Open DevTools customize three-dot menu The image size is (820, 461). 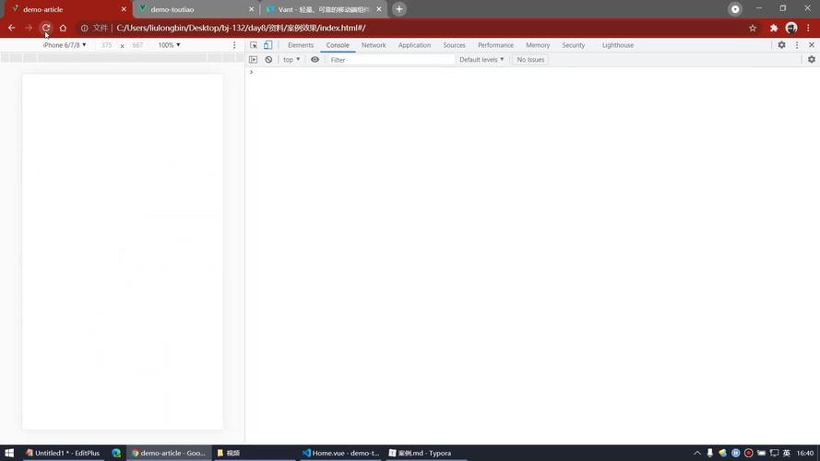[x=797, y=45]
